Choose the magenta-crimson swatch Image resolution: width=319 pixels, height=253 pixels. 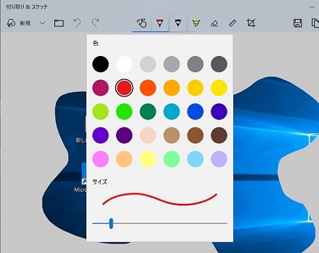point(100,88)
